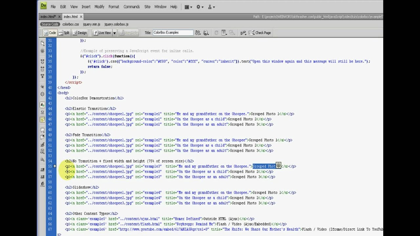
Task: Open the Modify menu
Action: click(x=99, y=7)
